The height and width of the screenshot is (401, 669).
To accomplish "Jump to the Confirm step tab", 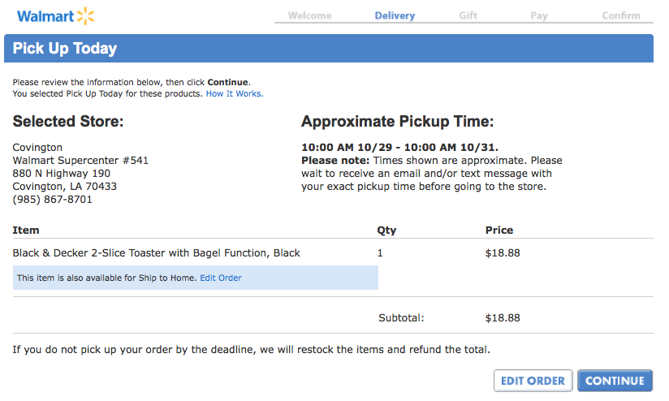I will 621,15.
